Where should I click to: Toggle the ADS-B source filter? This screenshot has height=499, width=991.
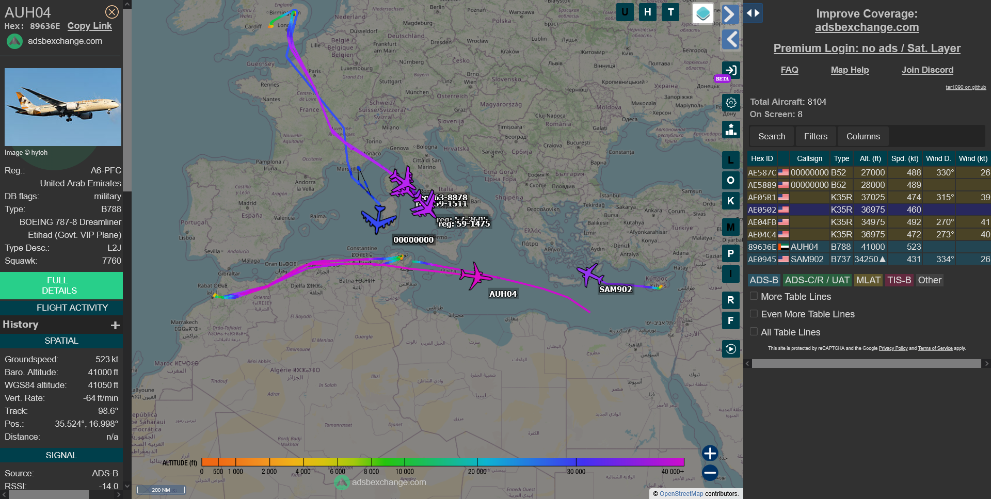[x=764, y=280]
